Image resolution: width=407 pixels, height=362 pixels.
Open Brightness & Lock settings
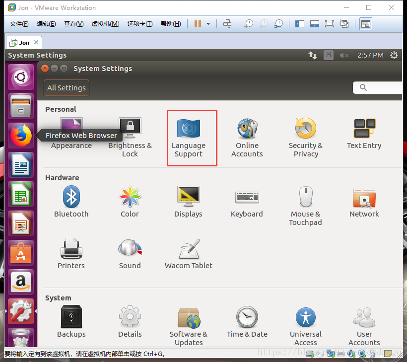pyautogui.click(x=130, y=138)
